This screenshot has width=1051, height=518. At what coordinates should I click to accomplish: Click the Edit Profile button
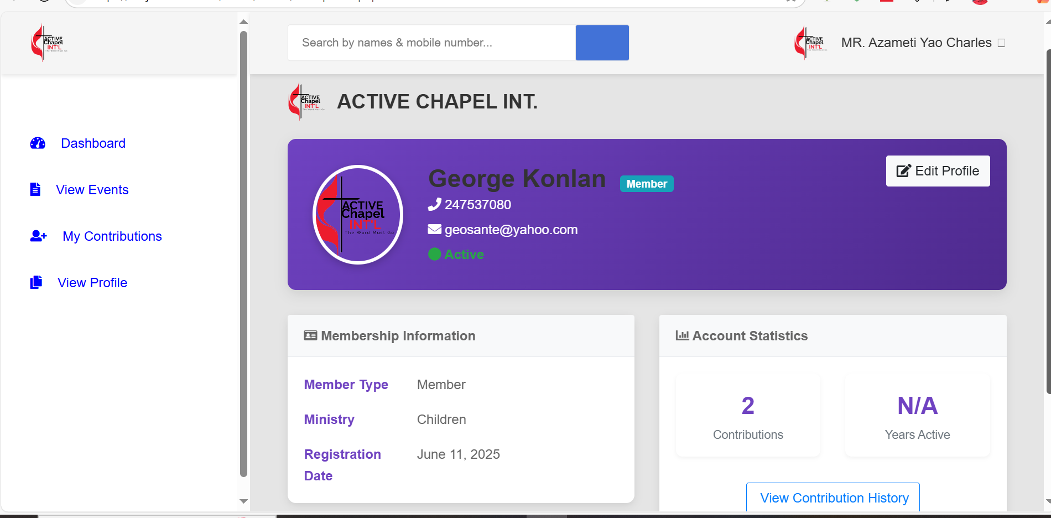[x=938, y=171]
